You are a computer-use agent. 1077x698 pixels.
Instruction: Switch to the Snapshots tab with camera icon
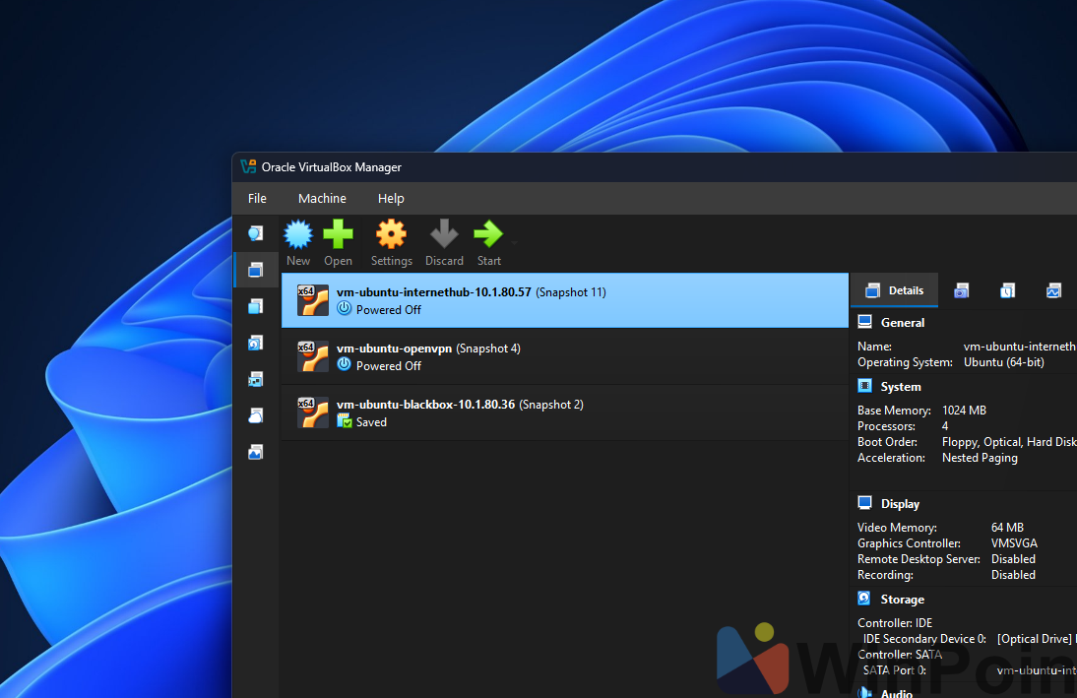[x=961, y=290]
